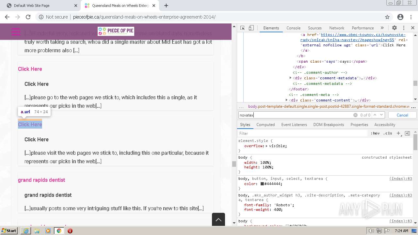
Task: Expand the comment-metadata div node
Action: (290, 78)
